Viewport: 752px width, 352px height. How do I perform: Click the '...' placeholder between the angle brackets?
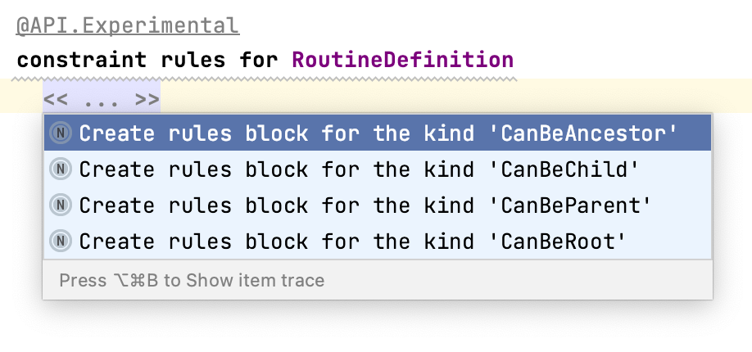tap(102, 101)
